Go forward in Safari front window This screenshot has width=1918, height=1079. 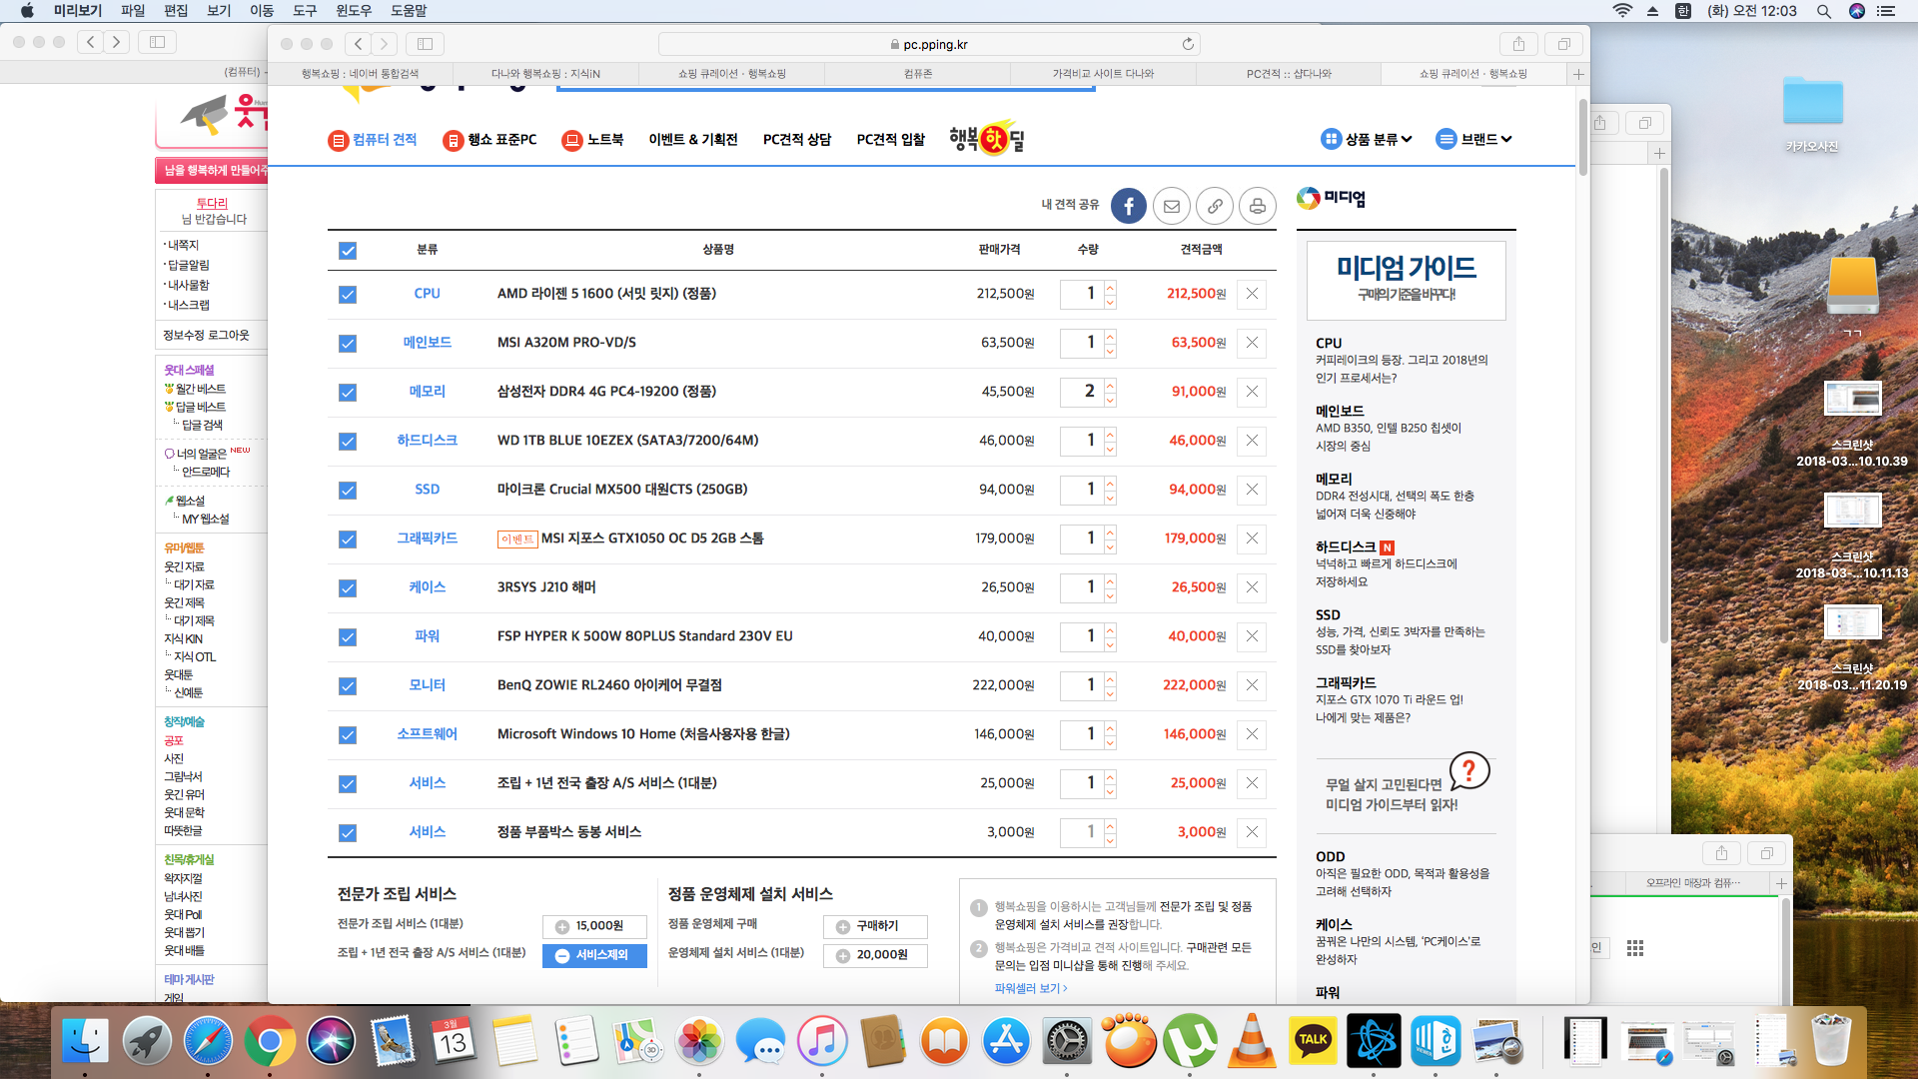click(385, 44)
